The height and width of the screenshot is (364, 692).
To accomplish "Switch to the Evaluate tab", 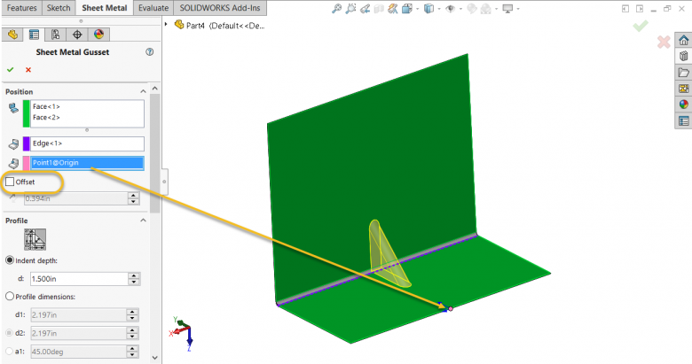I will (153, 8).
